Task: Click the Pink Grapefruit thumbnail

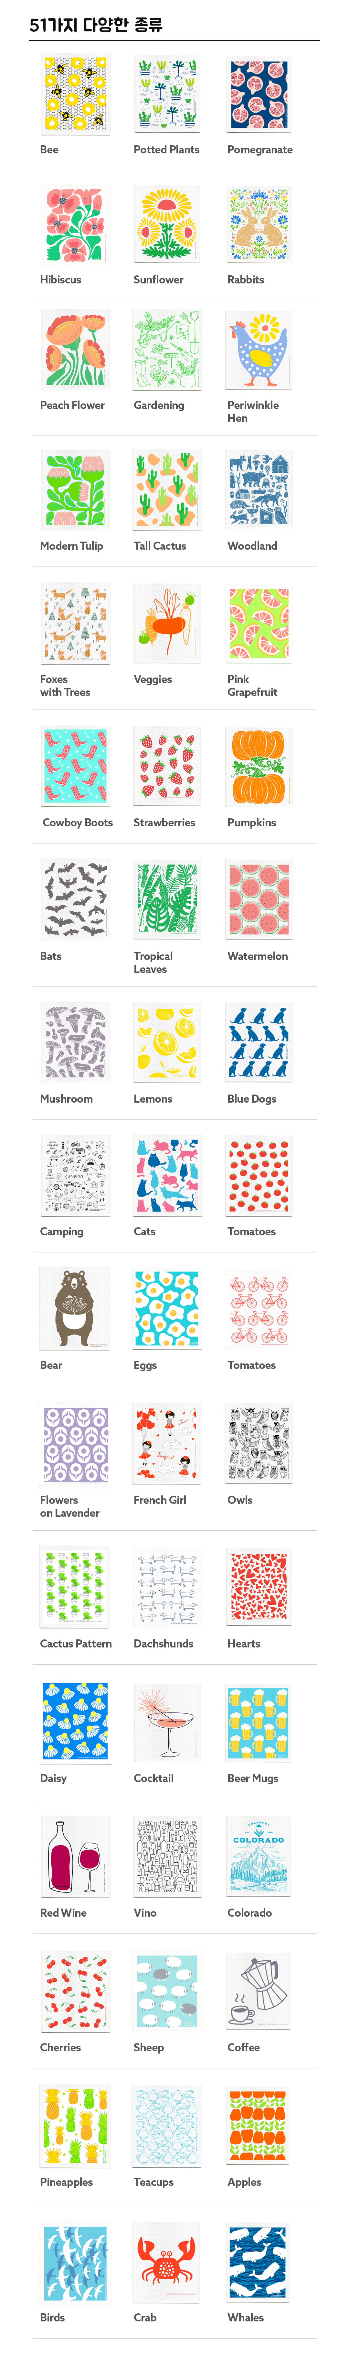Action: [x=259, y=624]
